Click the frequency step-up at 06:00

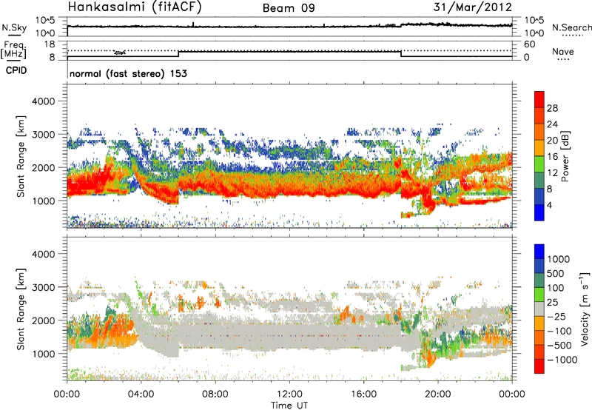(x=178, y=53)
